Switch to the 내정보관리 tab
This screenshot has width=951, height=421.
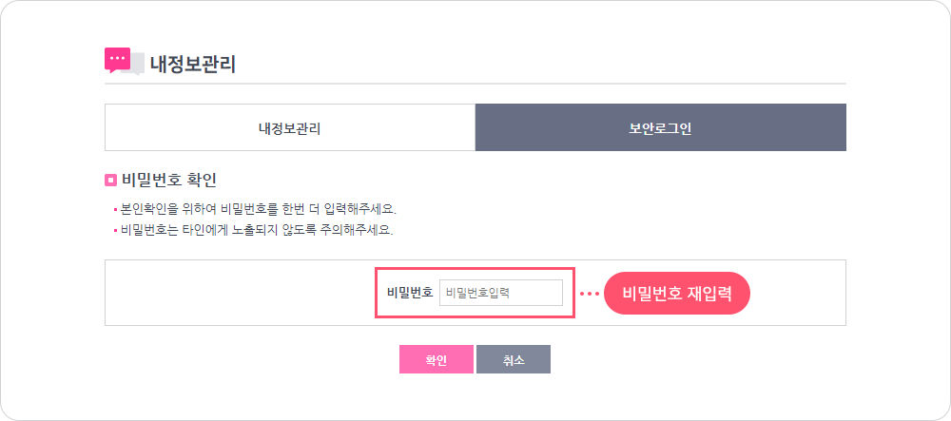[290, 127]
